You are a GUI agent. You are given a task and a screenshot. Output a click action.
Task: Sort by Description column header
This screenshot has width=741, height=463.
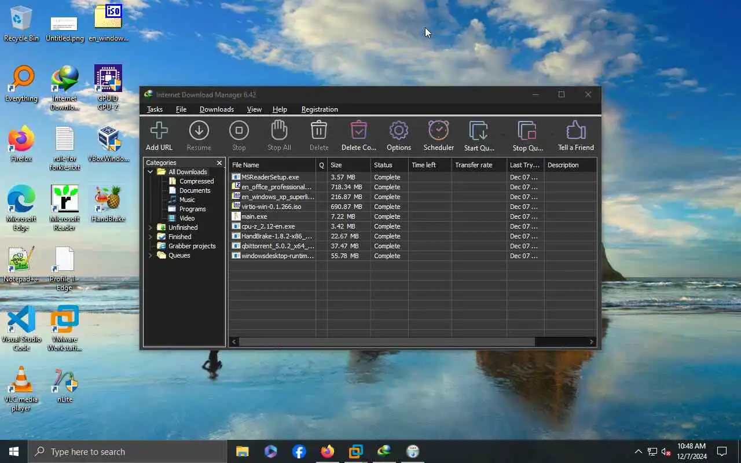570,165
